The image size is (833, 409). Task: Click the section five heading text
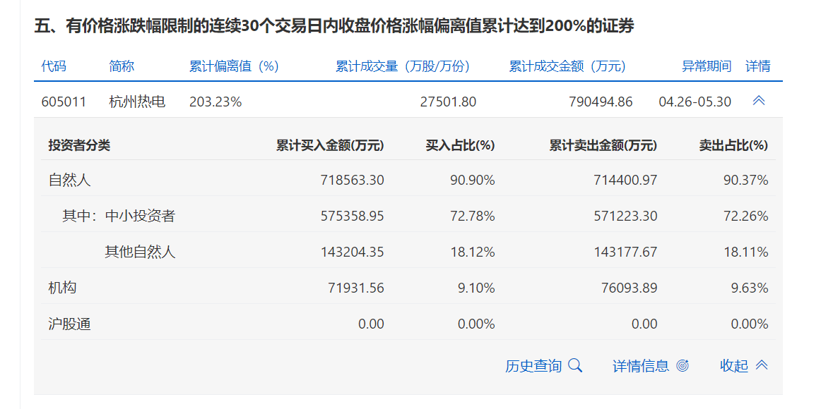[x=334, y=25]
